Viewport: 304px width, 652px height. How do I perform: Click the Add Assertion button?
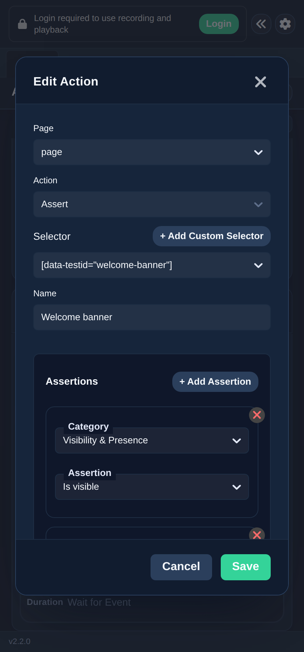[215, 382]
